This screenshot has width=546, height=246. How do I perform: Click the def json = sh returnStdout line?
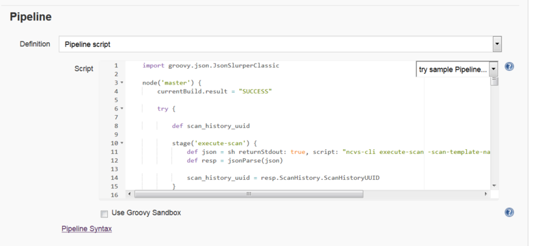coord(339,152)
